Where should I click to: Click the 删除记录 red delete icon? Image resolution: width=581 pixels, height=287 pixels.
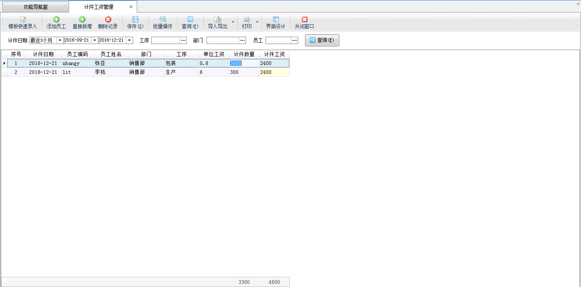[108, 20]
